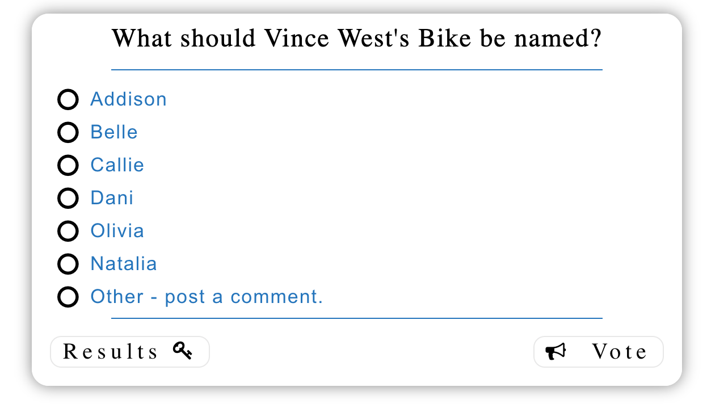707x404 pixels.
Task: Click the Dani label text
Action: (112, 198)
